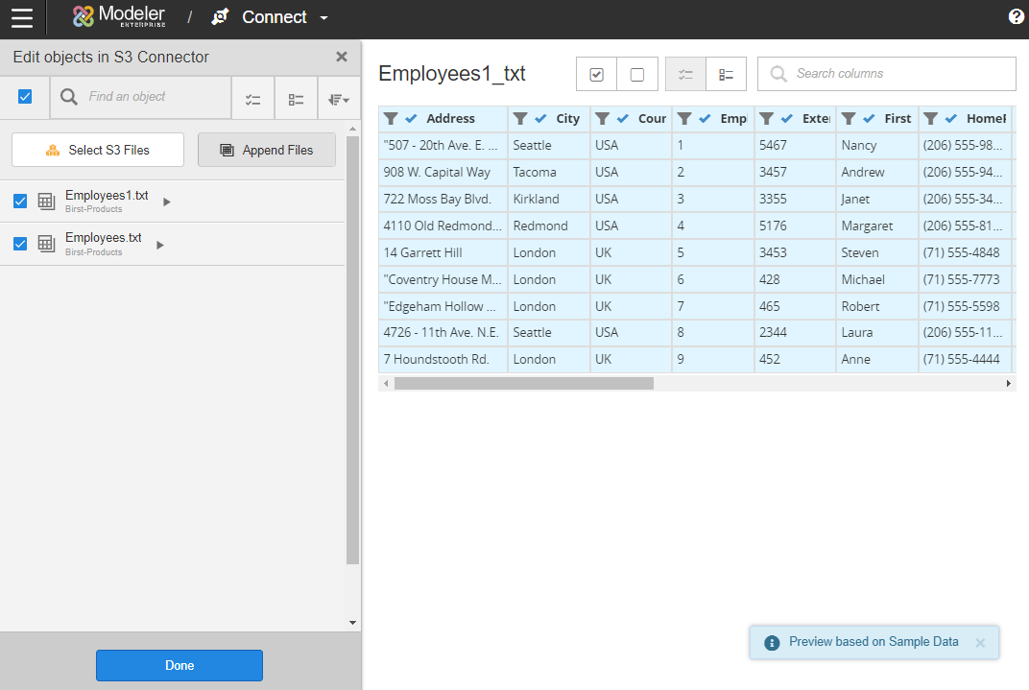Click the Select S3 Files button

coord(98,150)
